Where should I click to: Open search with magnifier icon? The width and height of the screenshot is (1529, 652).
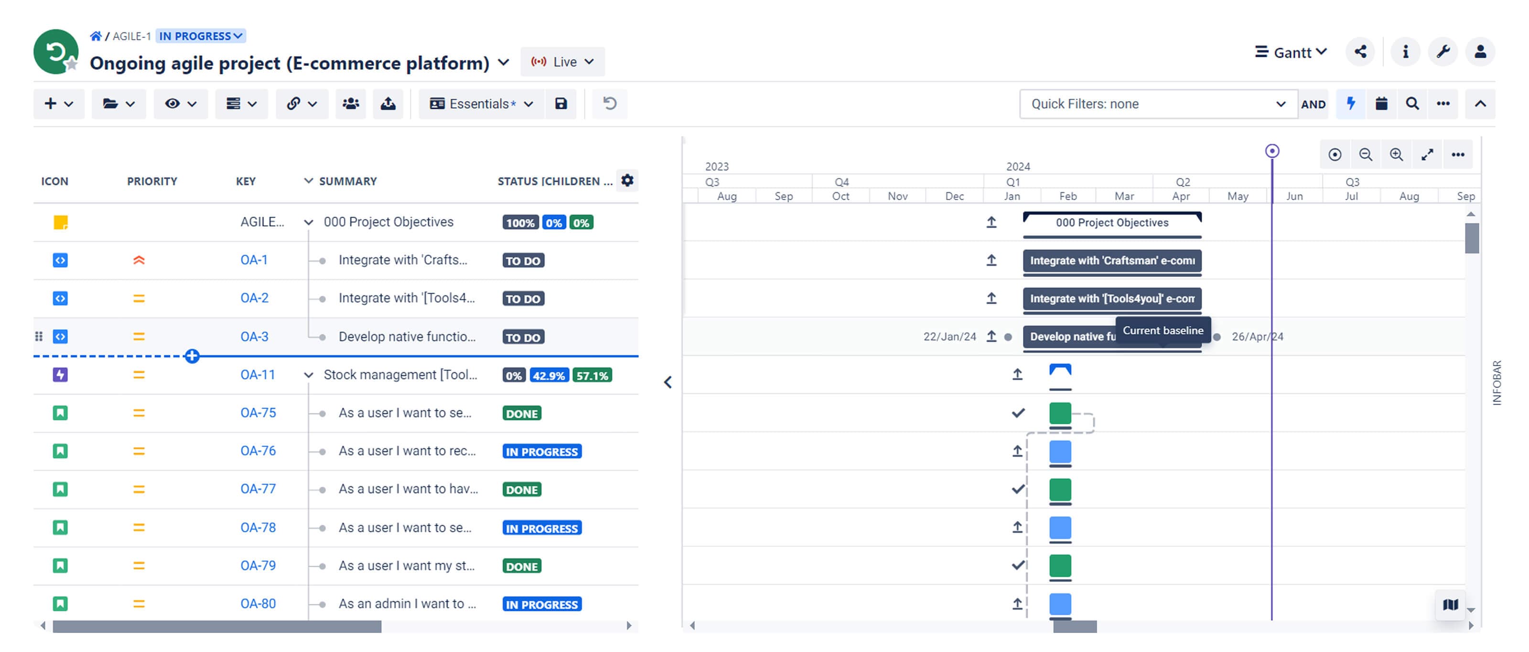coord(1412,104)
